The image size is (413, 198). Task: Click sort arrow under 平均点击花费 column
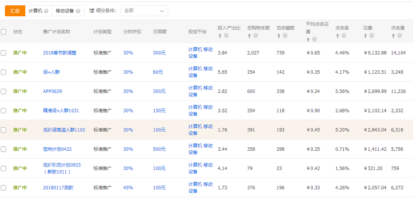coord(309,39)
